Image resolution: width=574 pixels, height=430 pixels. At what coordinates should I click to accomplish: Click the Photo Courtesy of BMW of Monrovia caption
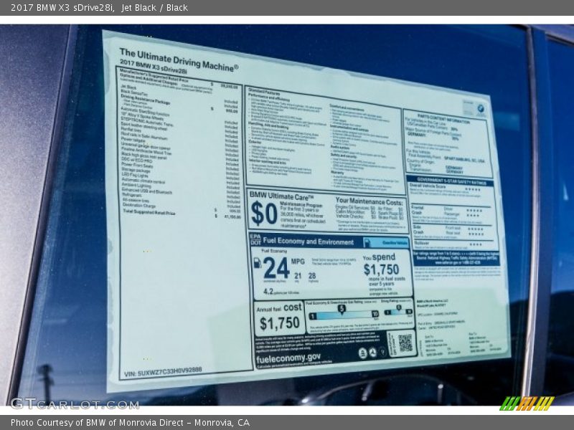coord(130,422)
